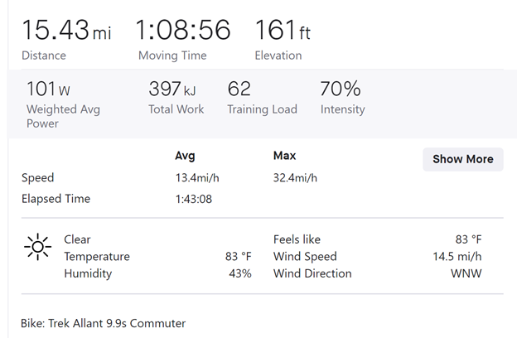Click the Max column header
This screenshot has width=517, height=338.
pyautogui.click(x=284, y=156)
